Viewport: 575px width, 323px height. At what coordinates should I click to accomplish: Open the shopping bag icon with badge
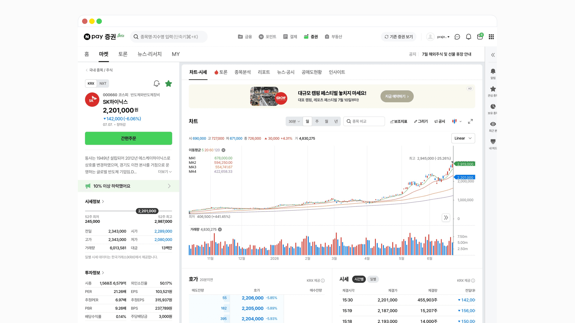(480, 36)
